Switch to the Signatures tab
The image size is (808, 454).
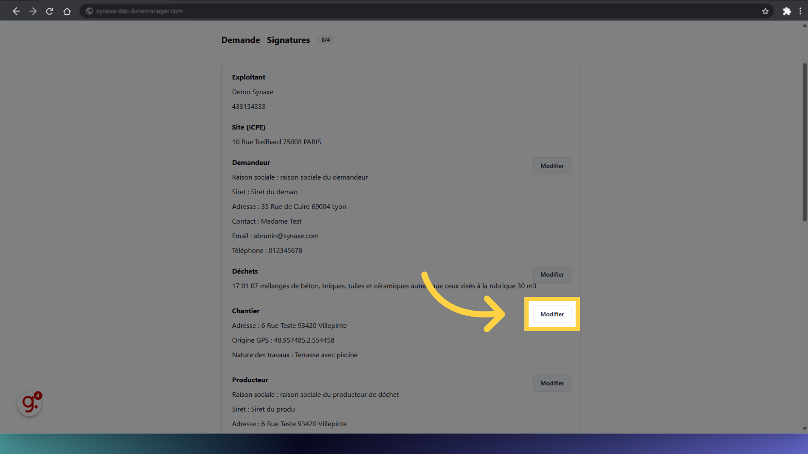click(x=288, y=40)
